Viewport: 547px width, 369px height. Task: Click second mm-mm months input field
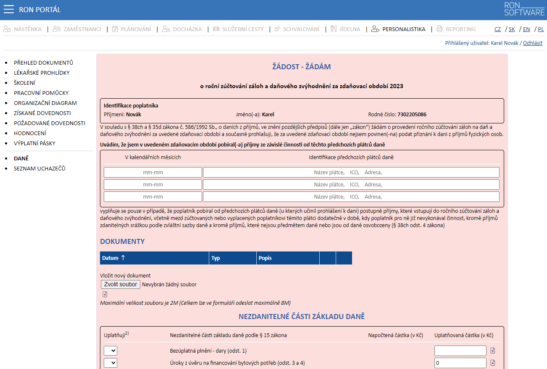153,185
